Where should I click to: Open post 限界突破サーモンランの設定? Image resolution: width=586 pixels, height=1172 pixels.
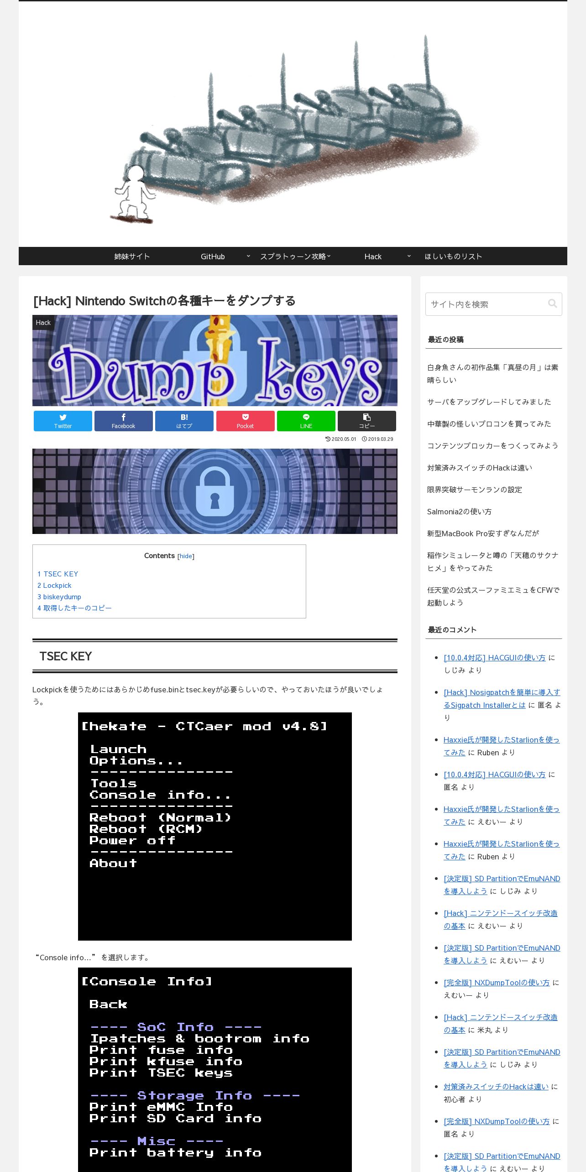(x=475, y=490)
